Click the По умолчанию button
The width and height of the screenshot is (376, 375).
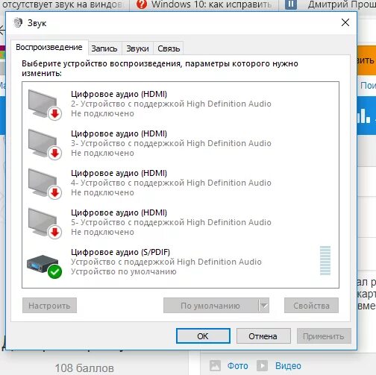click(210, 306)
